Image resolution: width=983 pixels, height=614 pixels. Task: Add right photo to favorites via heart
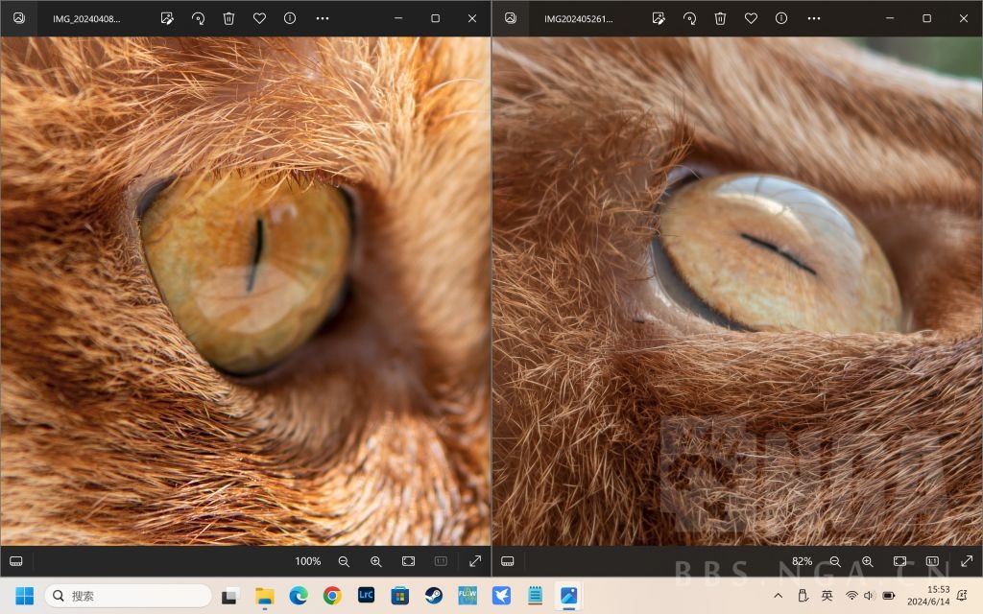[751, 18]
